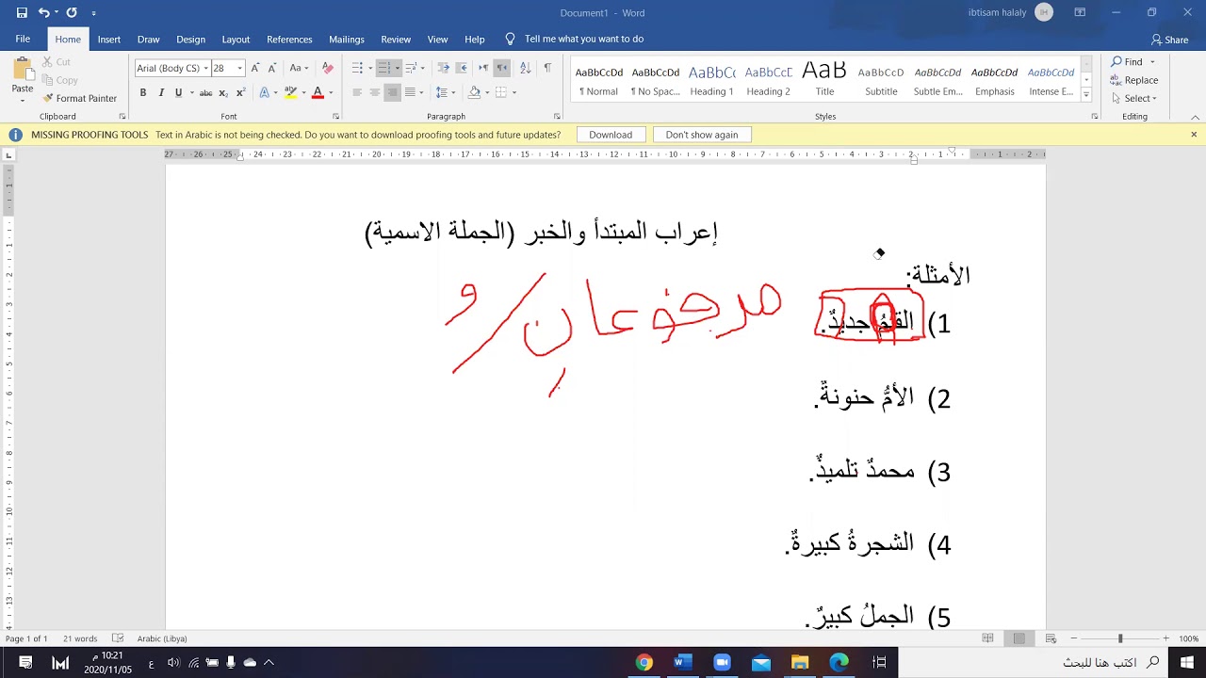Click Download proofing tools button
1206x678 pixels.
tap(611, 135)
